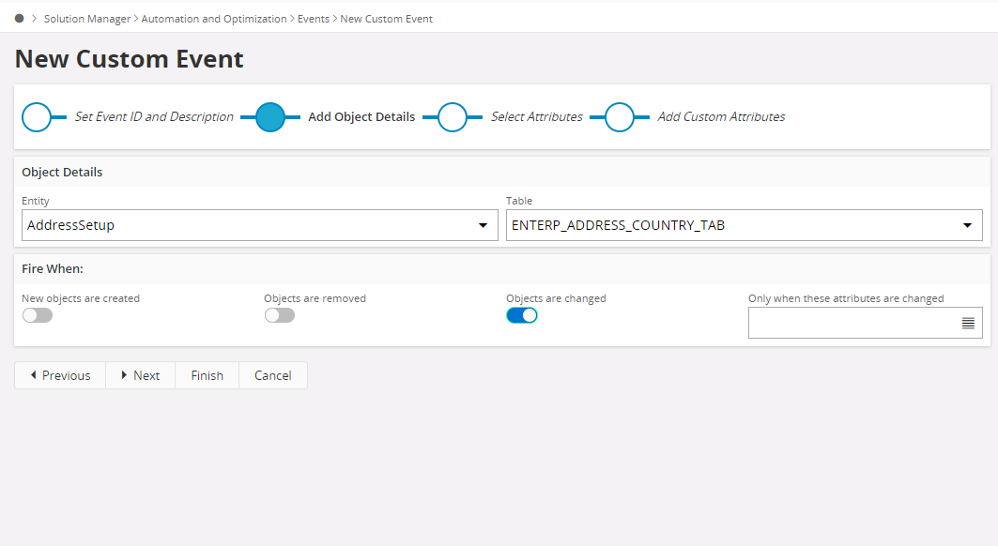The width and height of the screenshot is (998, 546).
Task: Switch to the Add Custom Attributes step label
Action: [721, 116]
